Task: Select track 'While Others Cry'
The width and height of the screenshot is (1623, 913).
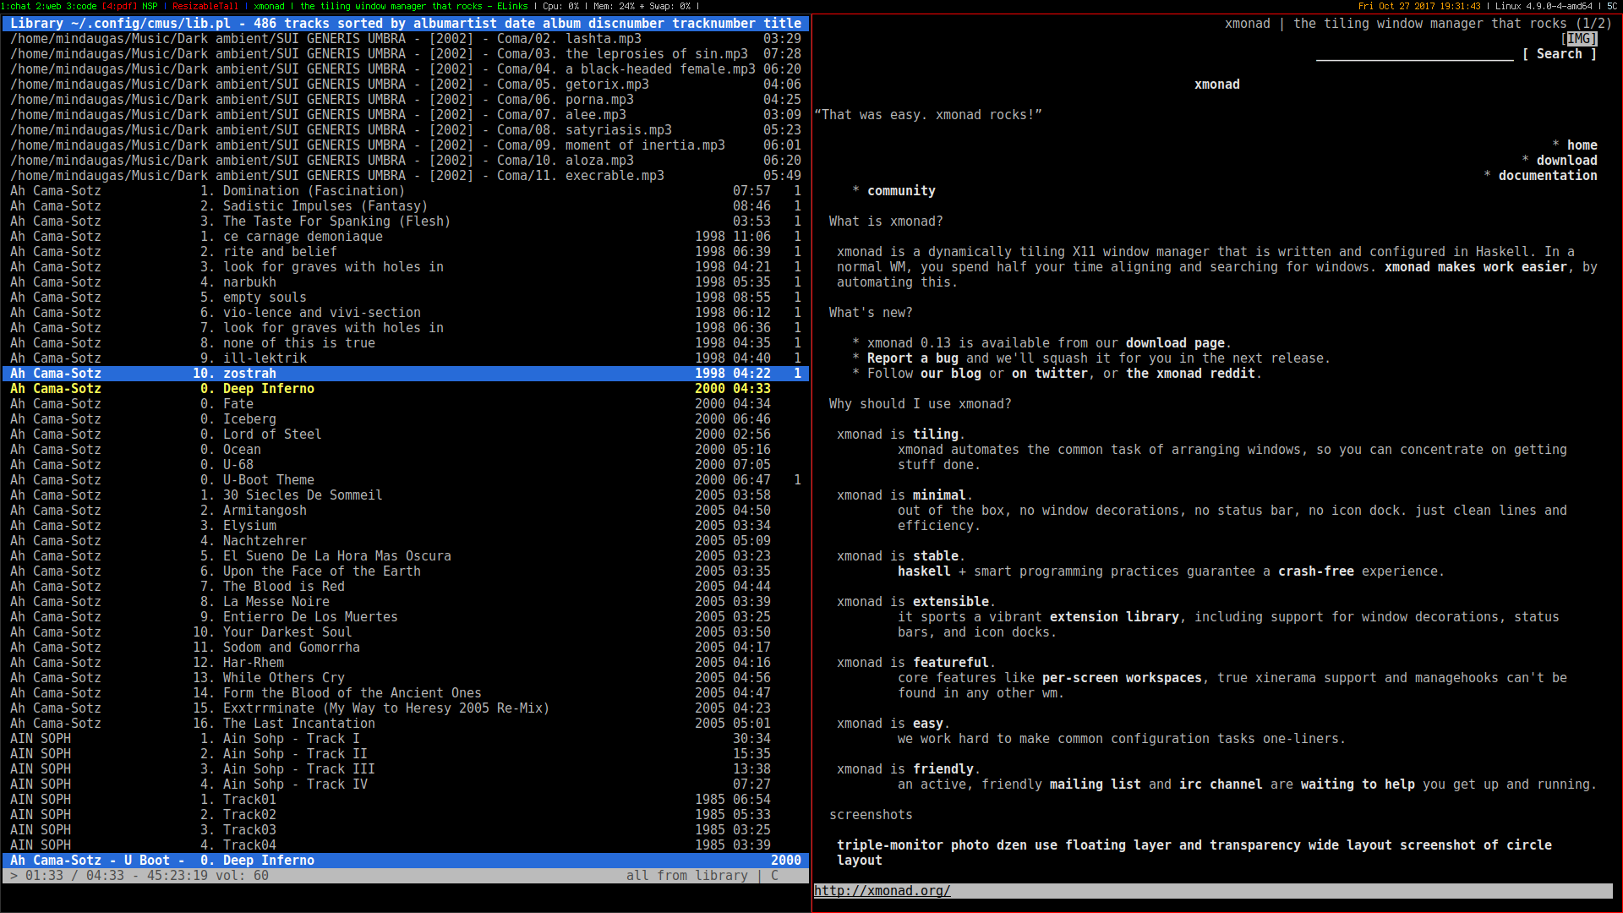Action: (x=406, y=678)
